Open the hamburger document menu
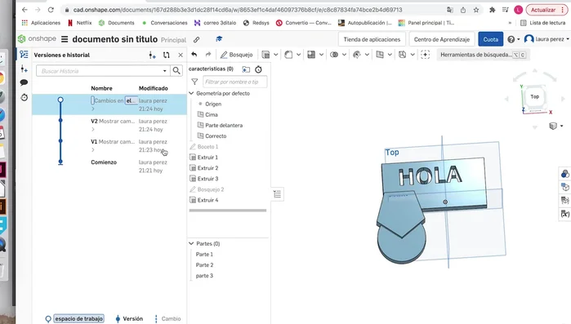This screenshot has height=324, width=571. [x=65, y=39]
